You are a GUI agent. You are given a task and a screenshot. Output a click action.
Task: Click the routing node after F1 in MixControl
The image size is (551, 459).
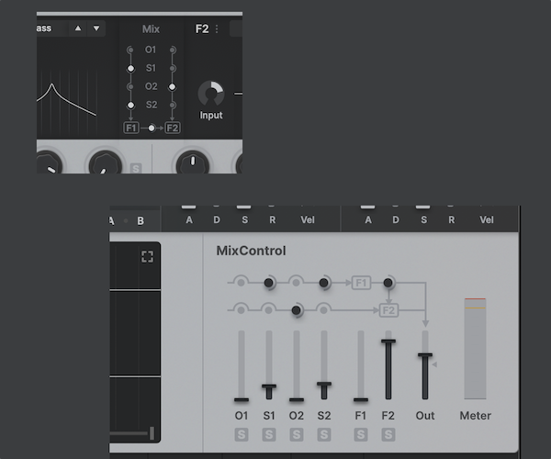[388, 283]
